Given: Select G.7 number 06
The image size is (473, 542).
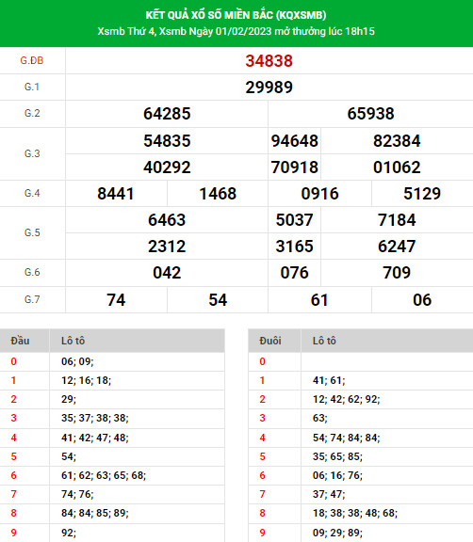Looking at the screenshot, I should click(422, 300).
